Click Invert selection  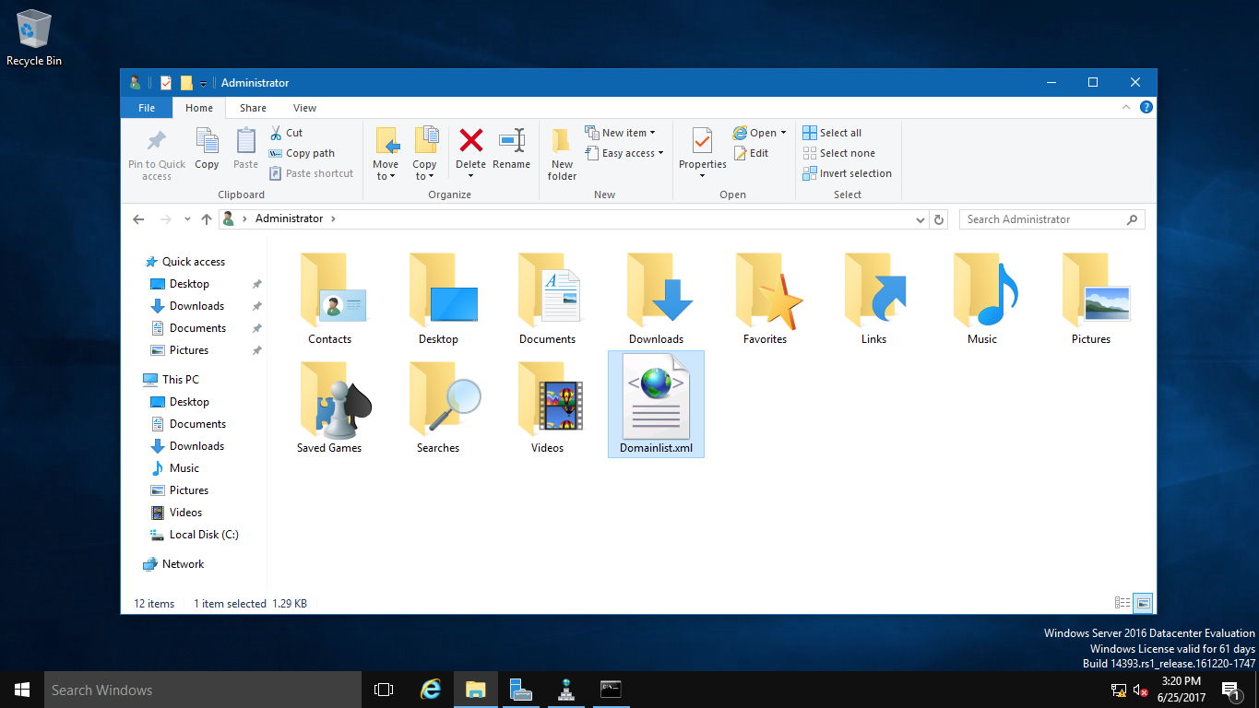[847, 173]
